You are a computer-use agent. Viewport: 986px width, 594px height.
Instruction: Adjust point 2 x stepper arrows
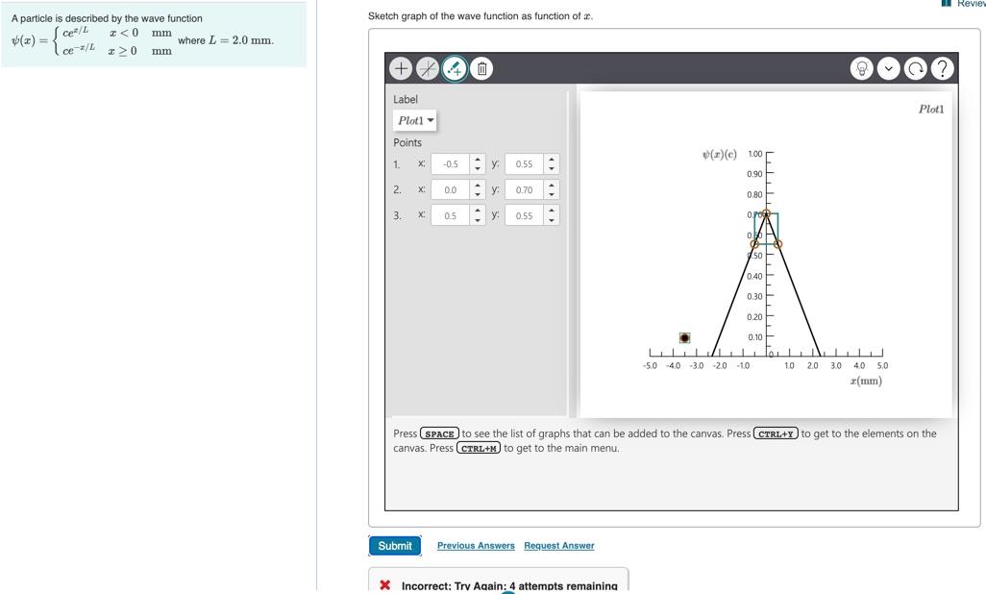click(478, 190)
